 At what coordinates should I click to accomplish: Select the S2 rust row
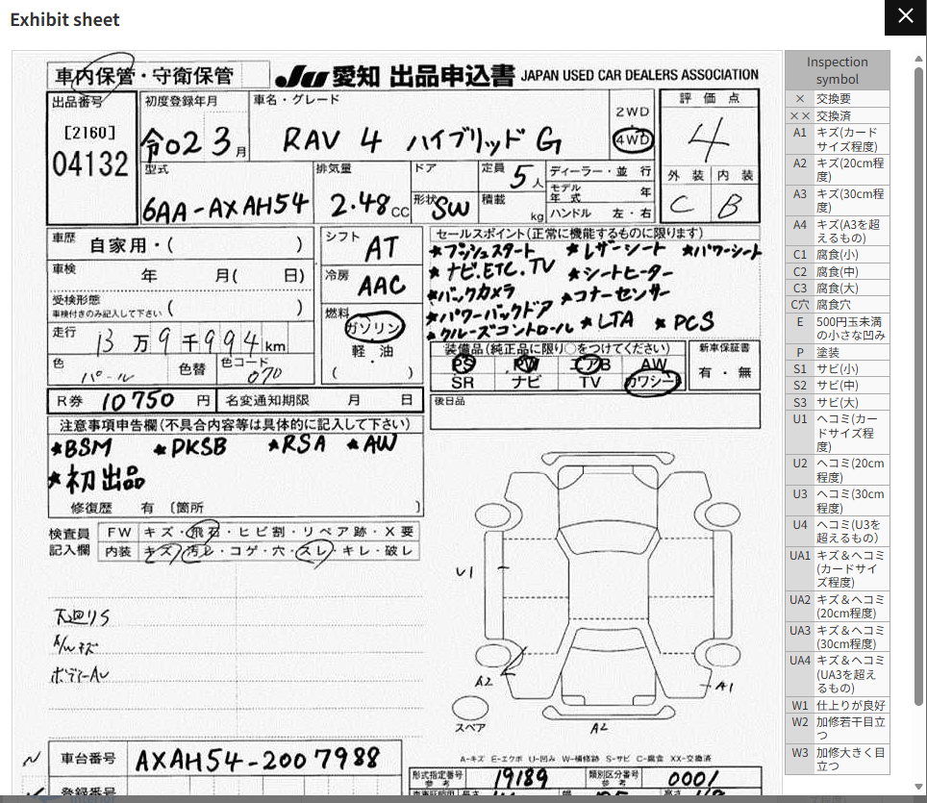[838, 386]
